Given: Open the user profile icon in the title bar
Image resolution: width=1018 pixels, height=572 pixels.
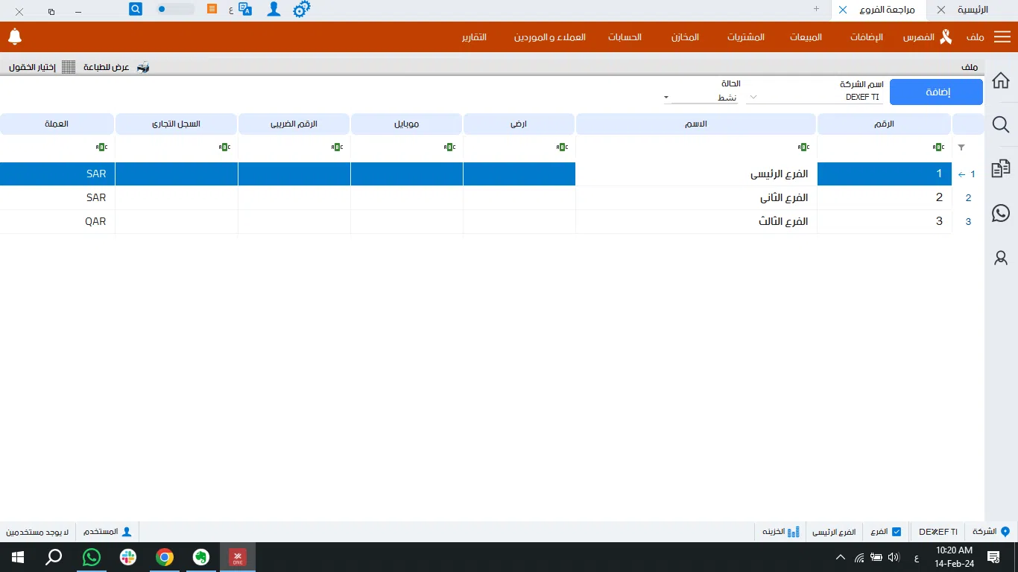Looking at the screenshot, I should [x=274, y=9].
